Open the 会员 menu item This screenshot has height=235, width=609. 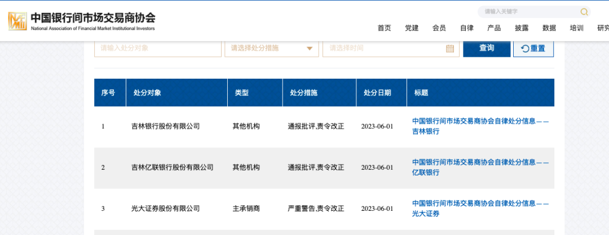point(439,28)
